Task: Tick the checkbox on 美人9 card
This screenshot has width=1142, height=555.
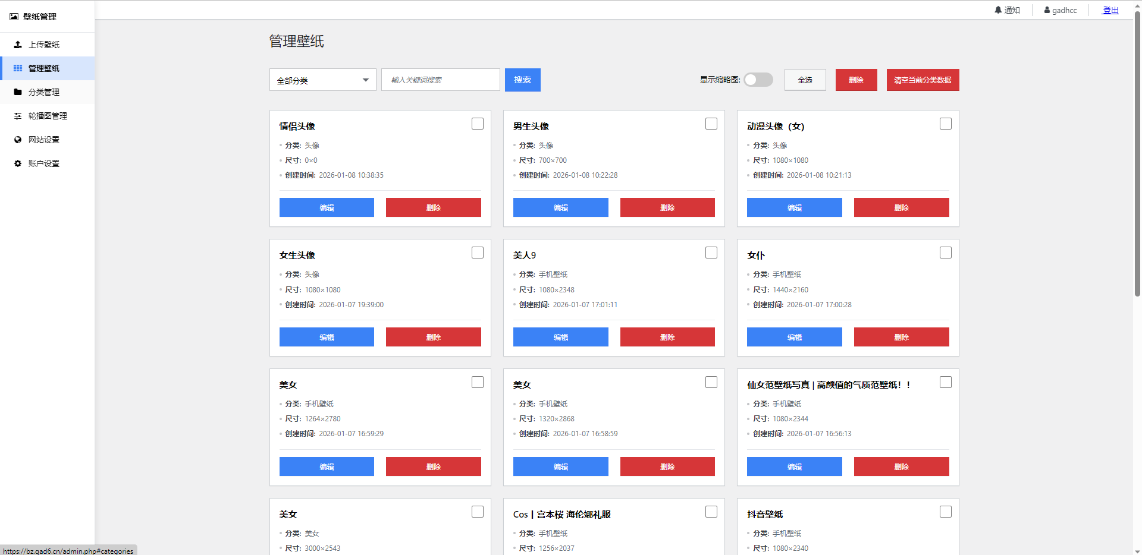Action: pyautogui.click(x=711, y=253)
